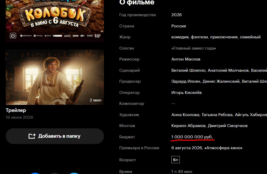Open producer Эдуард Илоян page
The height and width of the screenshot is (174, 267).
click(x=186, y=81)
